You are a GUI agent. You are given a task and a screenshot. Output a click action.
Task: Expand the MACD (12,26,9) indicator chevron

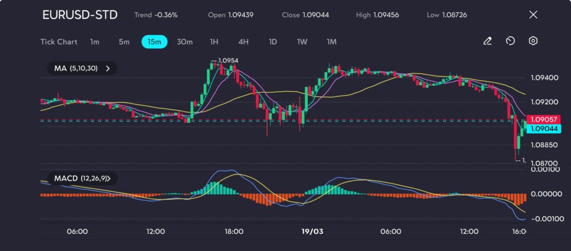108,178
